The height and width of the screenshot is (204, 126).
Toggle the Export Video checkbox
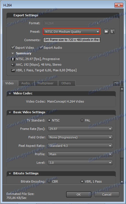click(13, 48)
